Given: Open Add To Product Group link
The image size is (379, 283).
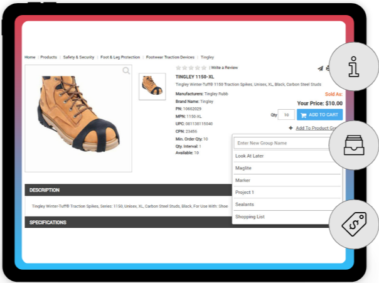Looking at the screenshot, I should pos(316,128).
